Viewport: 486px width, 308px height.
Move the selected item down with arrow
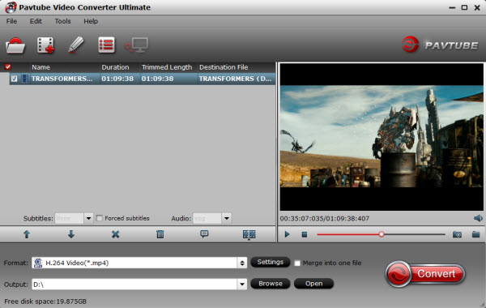[x=71, y=234]
